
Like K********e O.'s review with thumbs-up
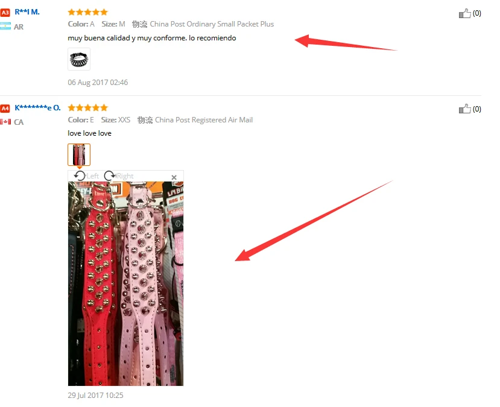[x=464, y=109]
